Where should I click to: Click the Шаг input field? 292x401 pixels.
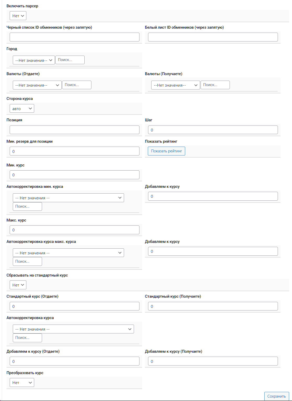click(x=213, y=130)
